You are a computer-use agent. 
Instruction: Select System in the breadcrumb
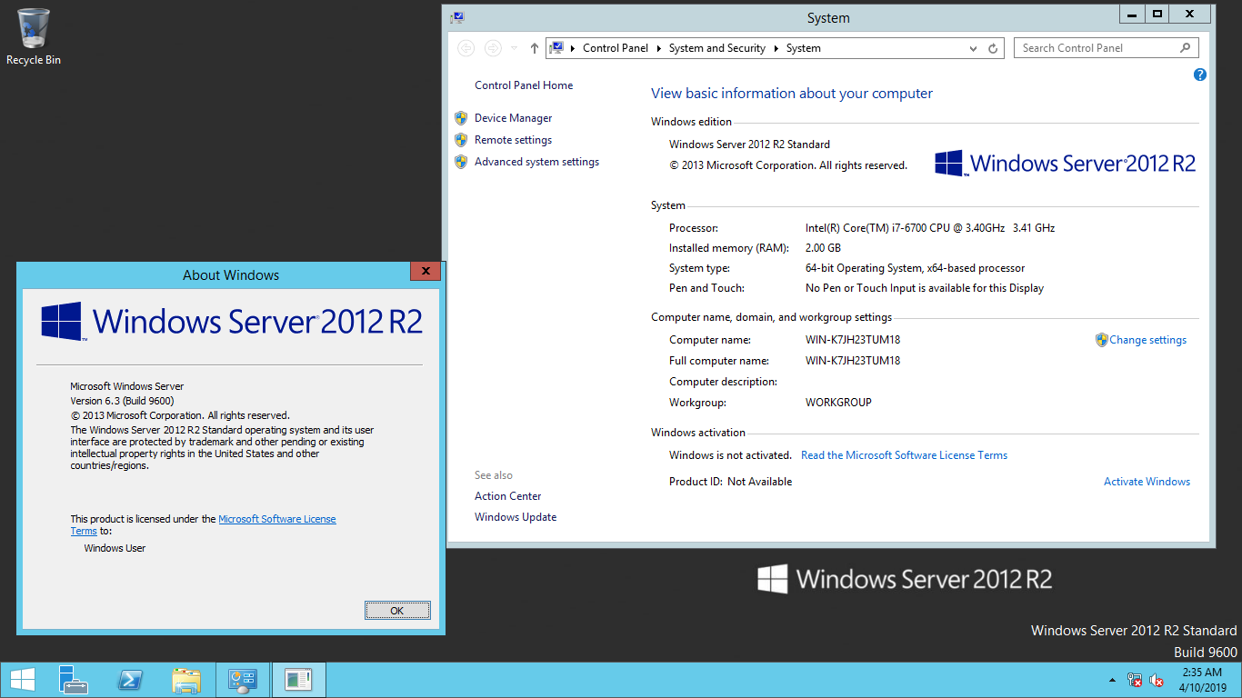point(804,48)
